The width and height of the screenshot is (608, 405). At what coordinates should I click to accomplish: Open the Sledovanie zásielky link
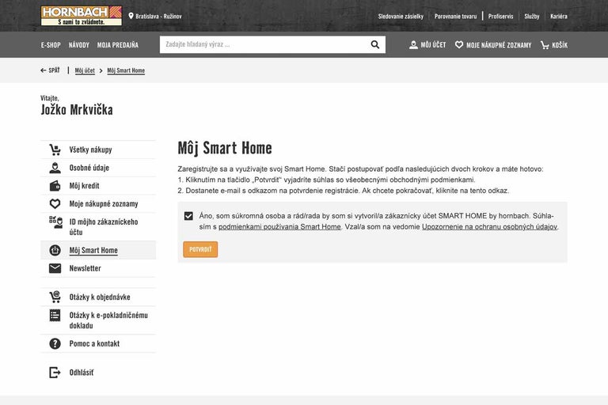401,16
